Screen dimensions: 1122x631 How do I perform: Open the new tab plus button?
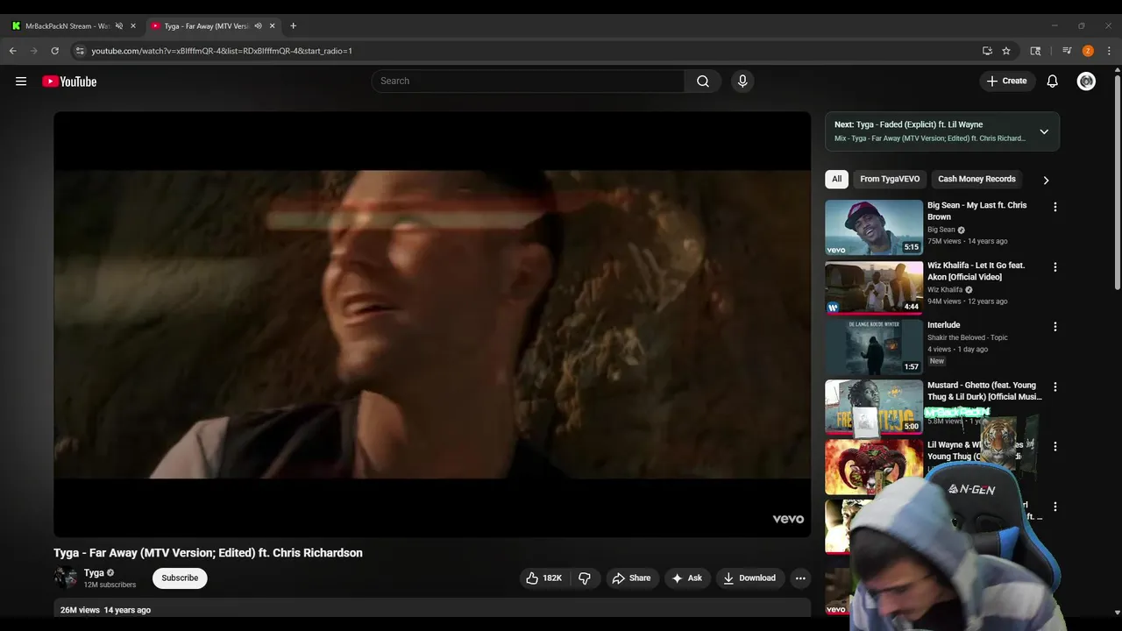click(293, 26)
